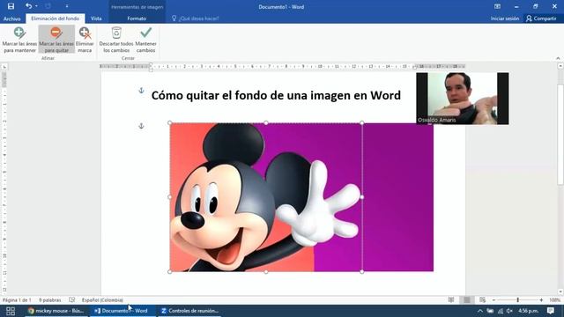Image resolution: width=564 pixels, height=317 pixels.
Task: Show hidden tray icons chevron
Action: click(479, 311)
